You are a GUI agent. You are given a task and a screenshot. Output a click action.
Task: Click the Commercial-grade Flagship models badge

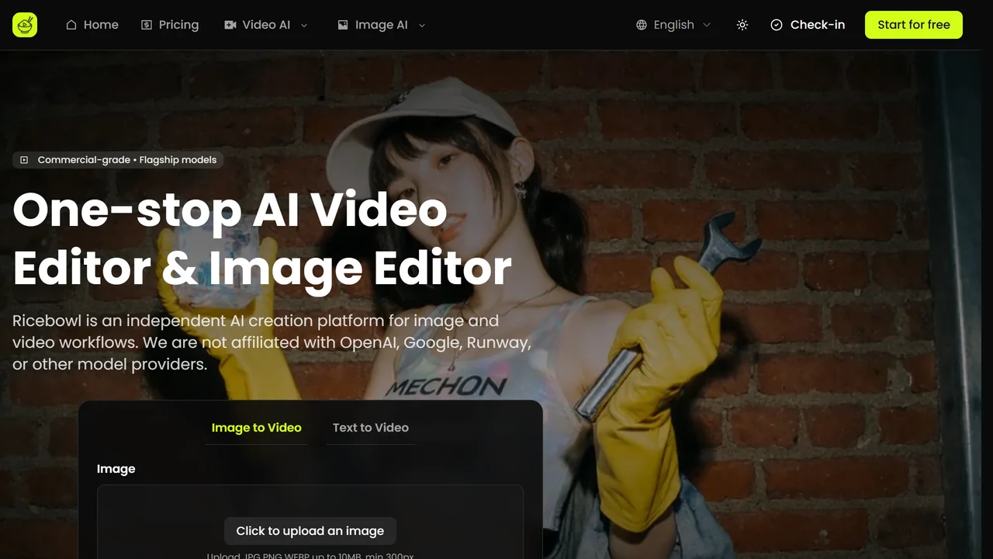tap(118, 160)
